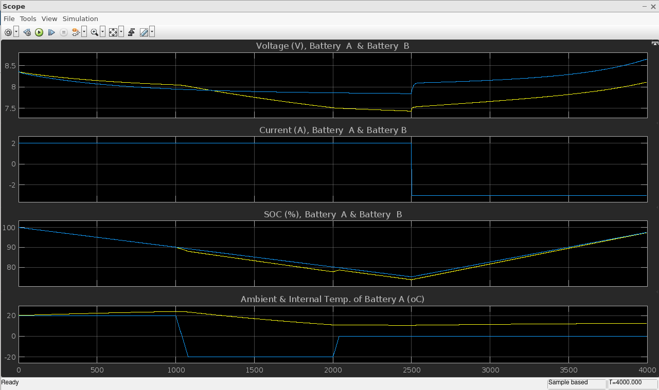Click the Highlight Simulink Block icon
The image size is (659, 390).
point(76,32)
